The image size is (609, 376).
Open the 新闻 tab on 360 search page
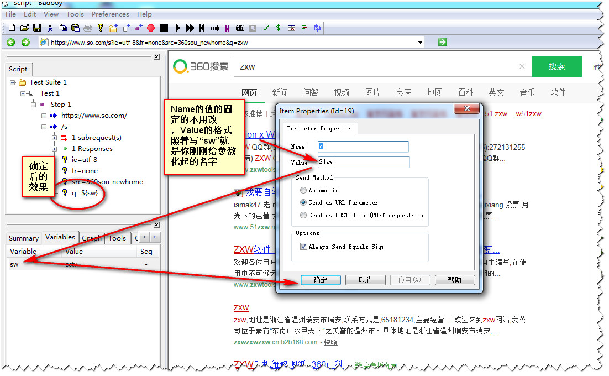tap(280, 92)
